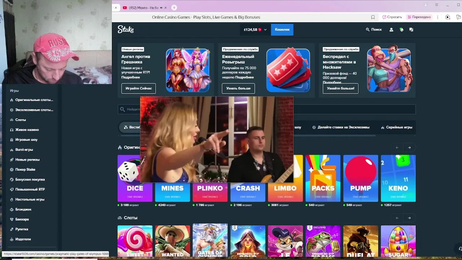
Task: Open the chat bubbles icon
Action: [411, 30]
